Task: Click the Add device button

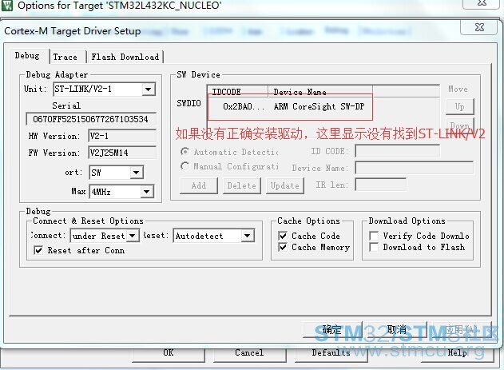Action: point(199,185)
